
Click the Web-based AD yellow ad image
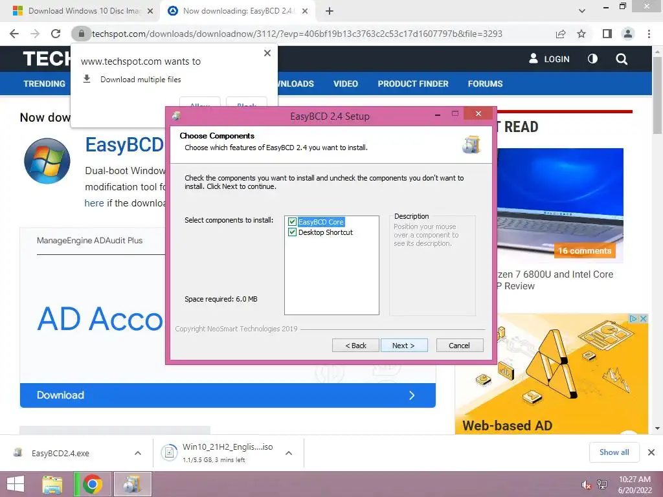(552, 373)
